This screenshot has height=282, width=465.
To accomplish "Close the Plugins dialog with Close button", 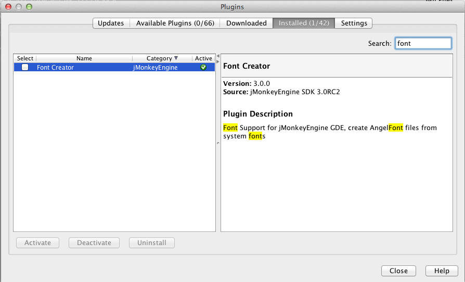I will pos(398,271).
